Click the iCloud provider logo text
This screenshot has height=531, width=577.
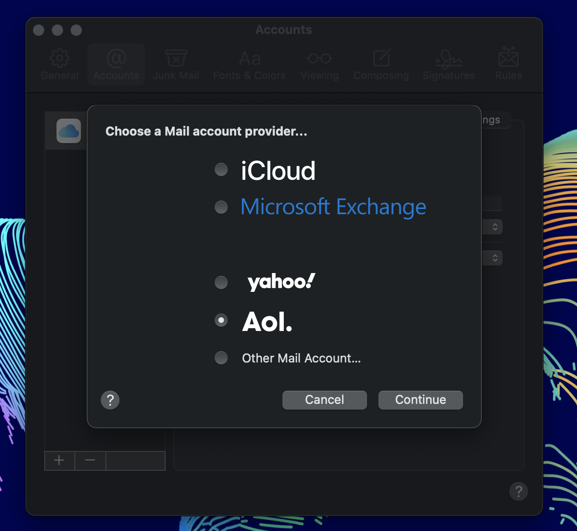click(x=278, y=170)
